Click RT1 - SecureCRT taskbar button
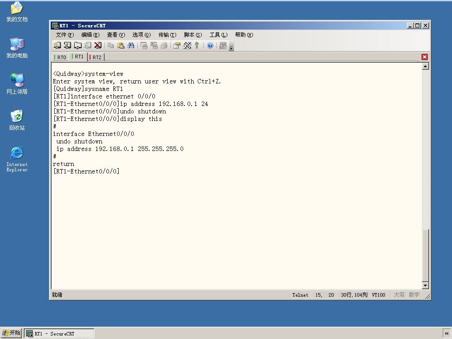 [x=59, y=334]
